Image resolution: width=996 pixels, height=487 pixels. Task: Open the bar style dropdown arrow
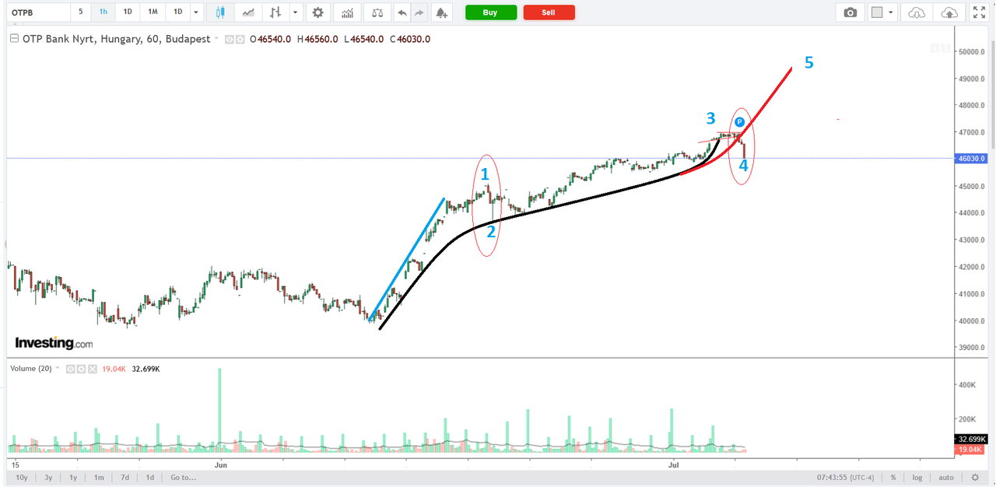(x=294, y=12)
